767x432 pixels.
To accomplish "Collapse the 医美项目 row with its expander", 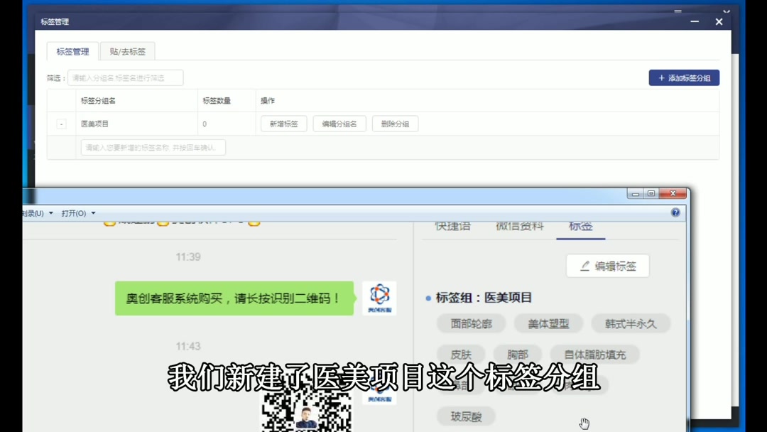I will [61, 124].
